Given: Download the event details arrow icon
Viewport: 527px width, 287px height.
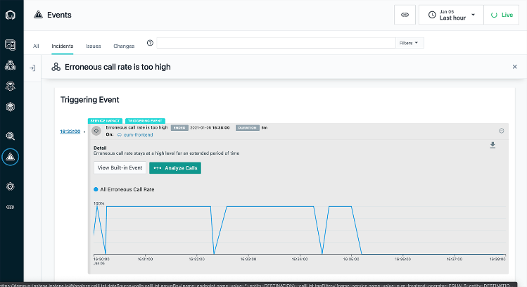Looking at the screenshot, I should [493, 145].
